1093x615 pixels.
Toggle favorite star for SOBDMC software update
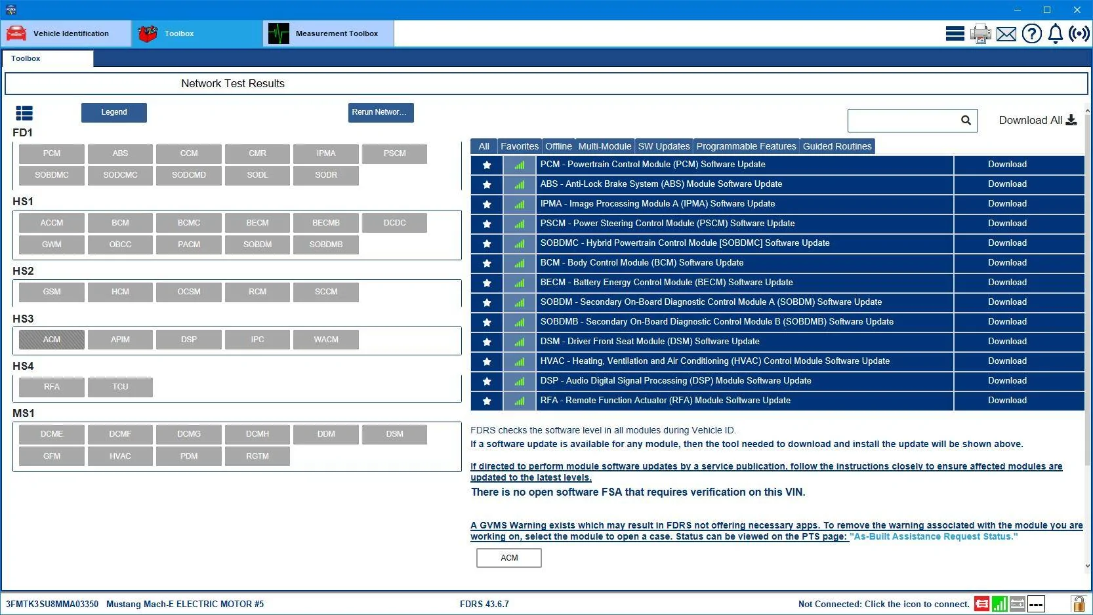point(487,244)
